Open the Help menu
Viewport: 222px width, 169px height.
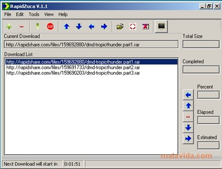[63, 14]
